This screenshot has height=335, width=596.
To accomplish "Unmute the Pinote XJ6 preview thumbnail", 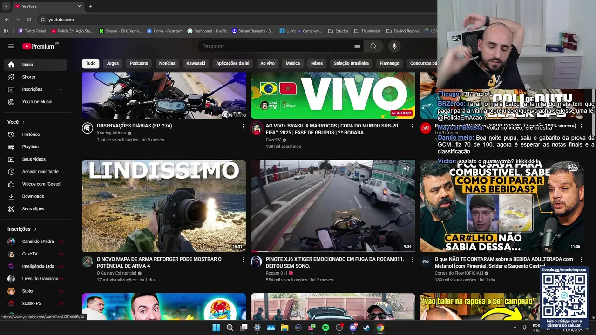I will click(406, 168).
